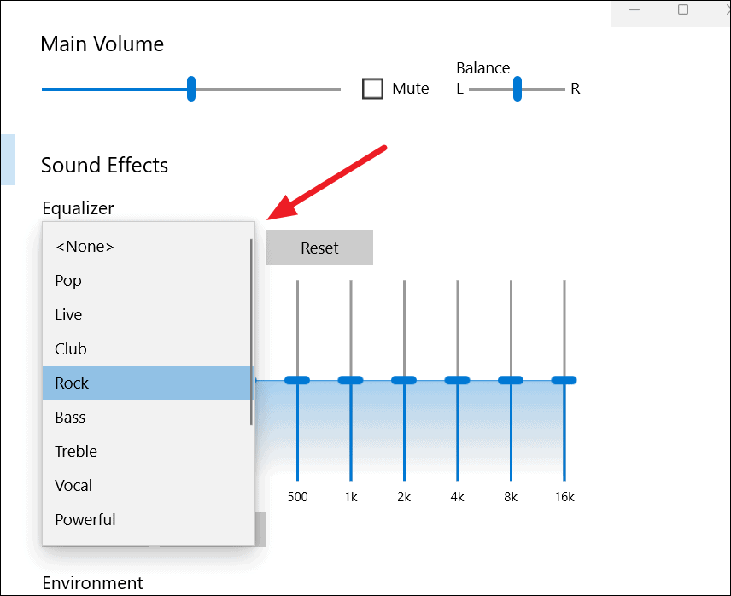The width and height of the screenshot is (731, 596).
Task: Check the Mute checkbox
Action: coord(372,89)
